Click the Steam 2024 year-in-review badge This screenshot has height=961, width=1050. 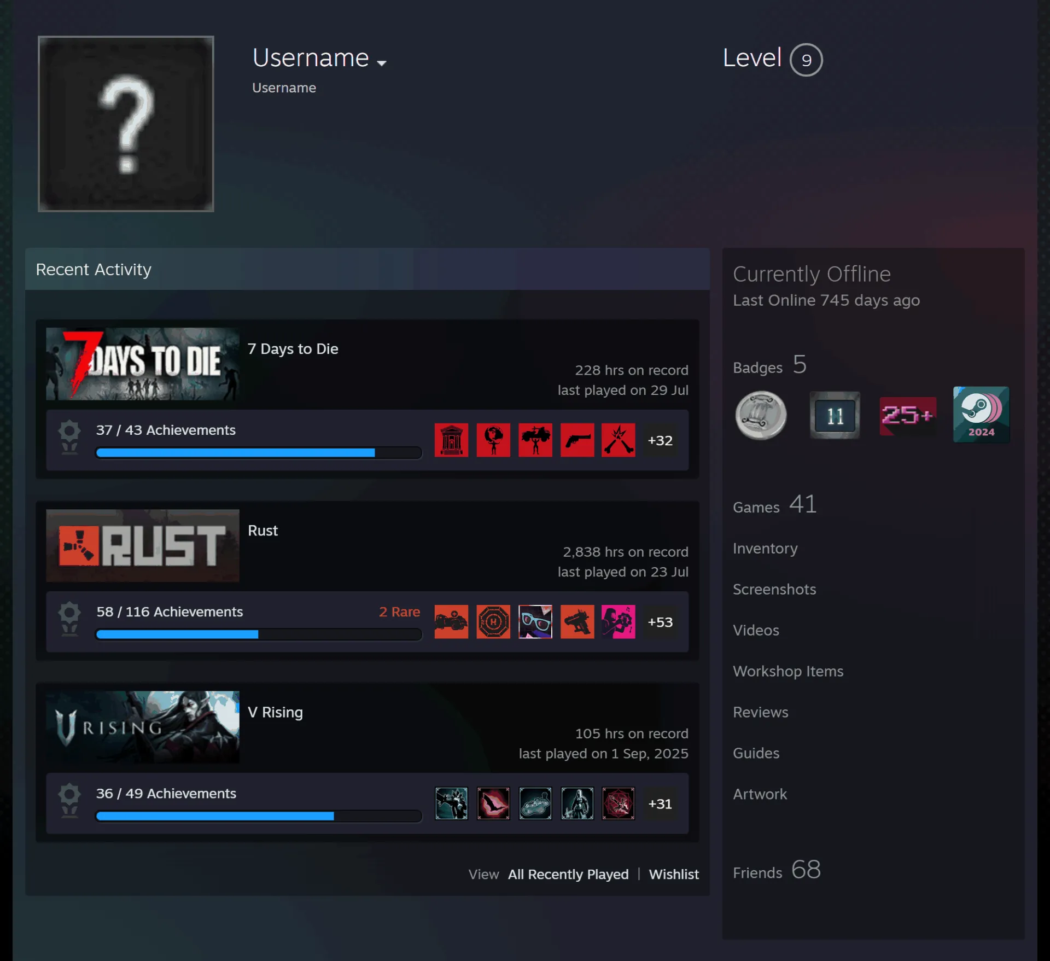tap(981, 415)
